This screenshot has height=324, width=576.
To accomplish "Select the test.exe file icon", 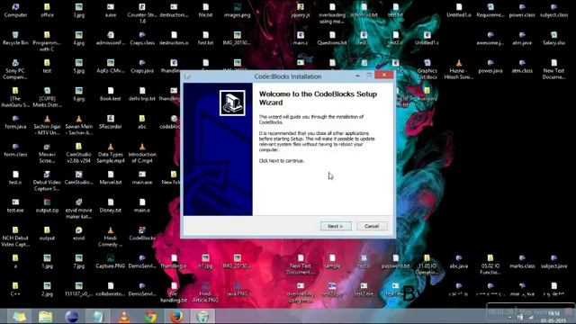I will [x=15, y=206].
